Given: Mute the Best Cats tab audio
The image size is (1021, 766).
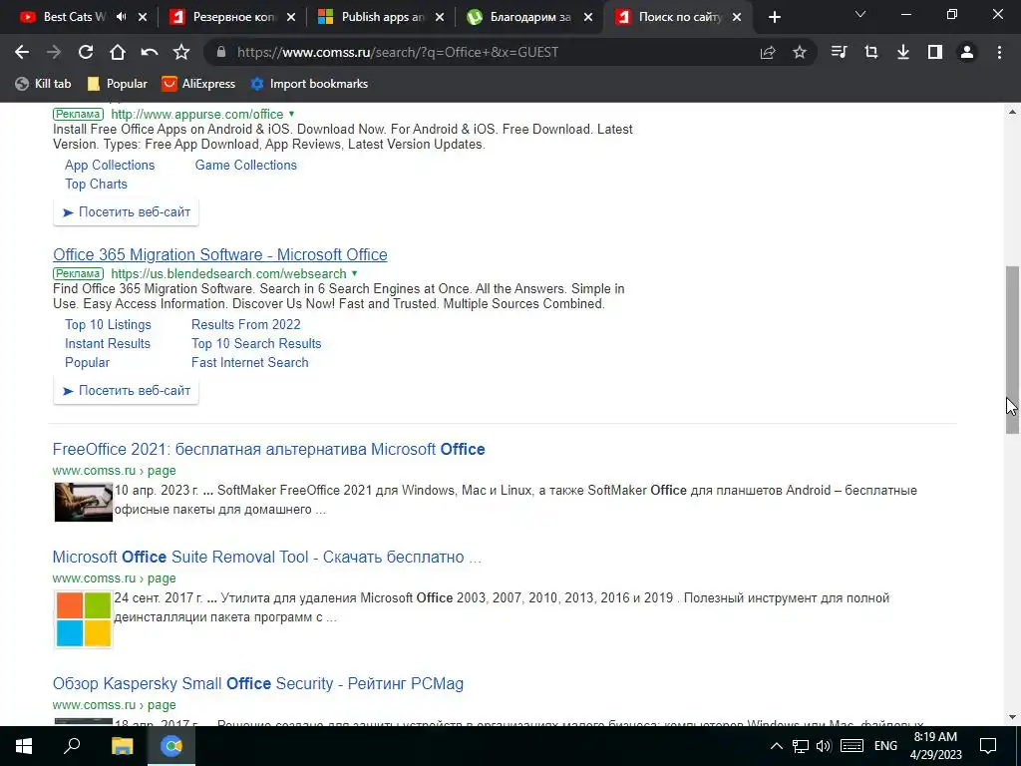Looking at the screenshot, I should point(121,17).
